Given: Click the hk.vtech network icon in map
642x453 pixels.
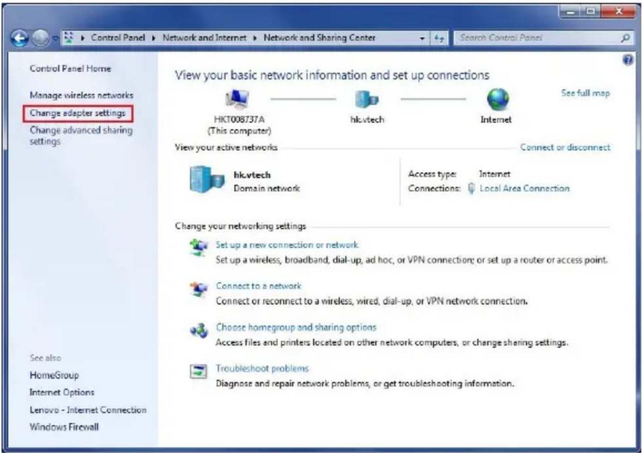Looking at the screenshot, I should [367, 100].
